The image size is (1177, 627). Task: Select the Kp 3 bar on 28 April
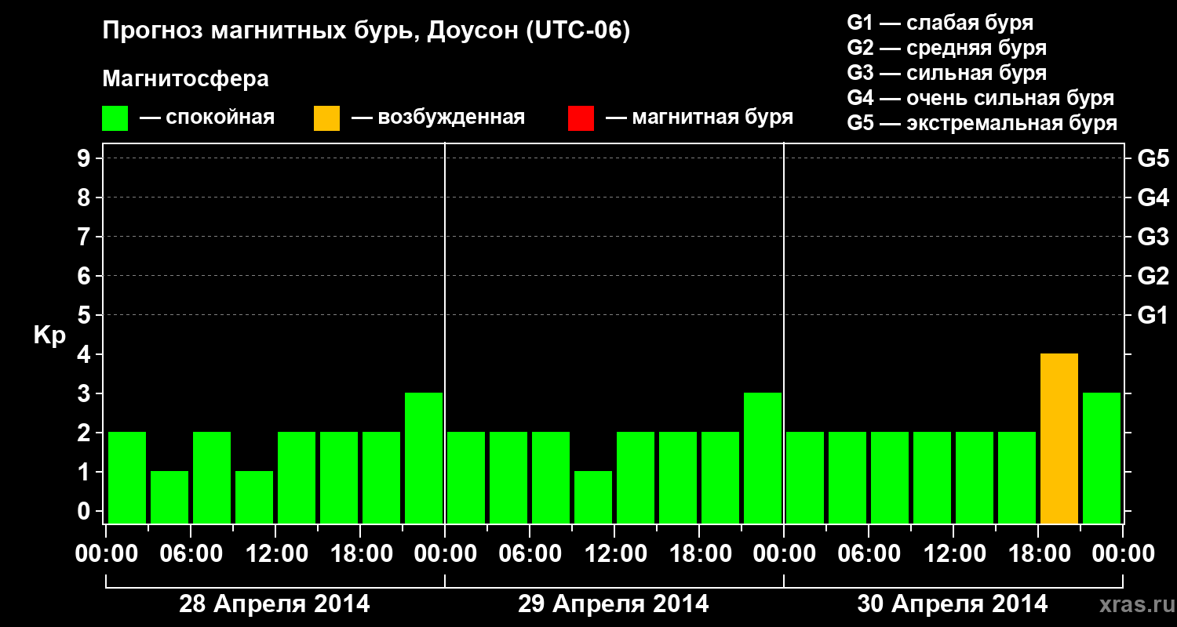(424, 458)
